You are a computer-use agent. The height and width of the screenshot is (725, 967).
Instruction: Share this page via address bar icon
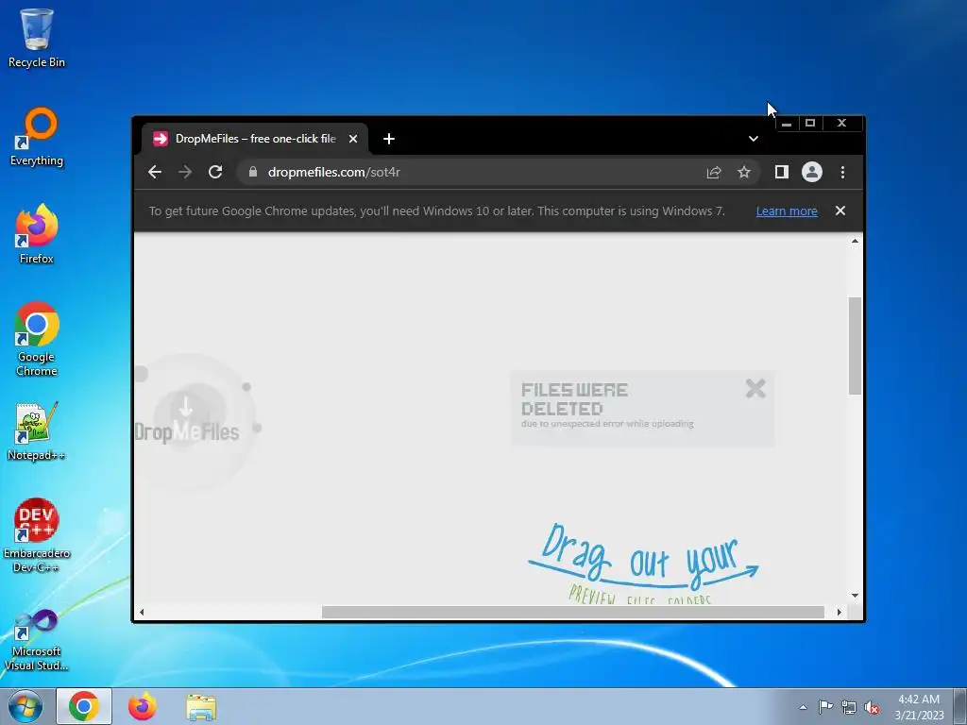tap(714, 172)
